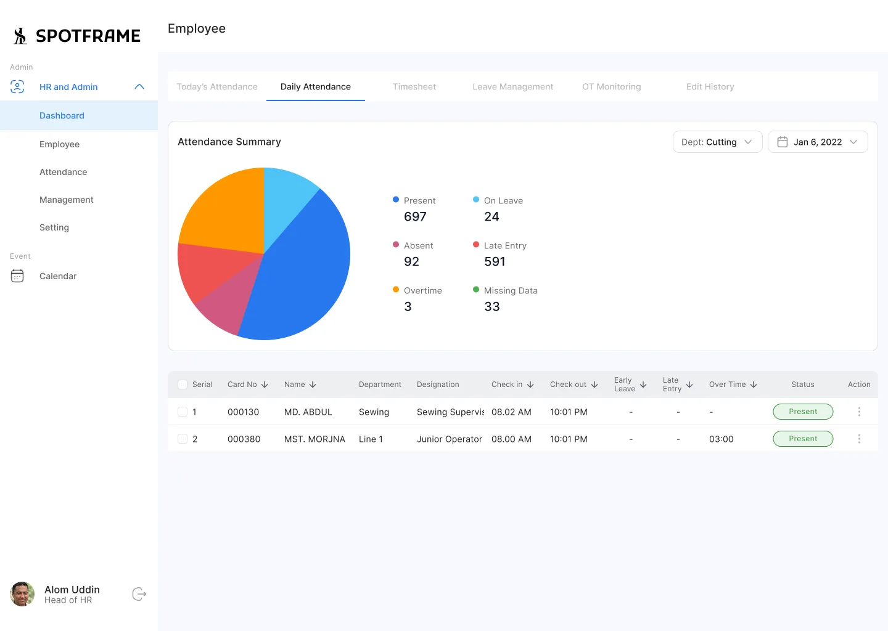Open the Dept: Cutting dropdown
The image size is (888, 631).
717,142
